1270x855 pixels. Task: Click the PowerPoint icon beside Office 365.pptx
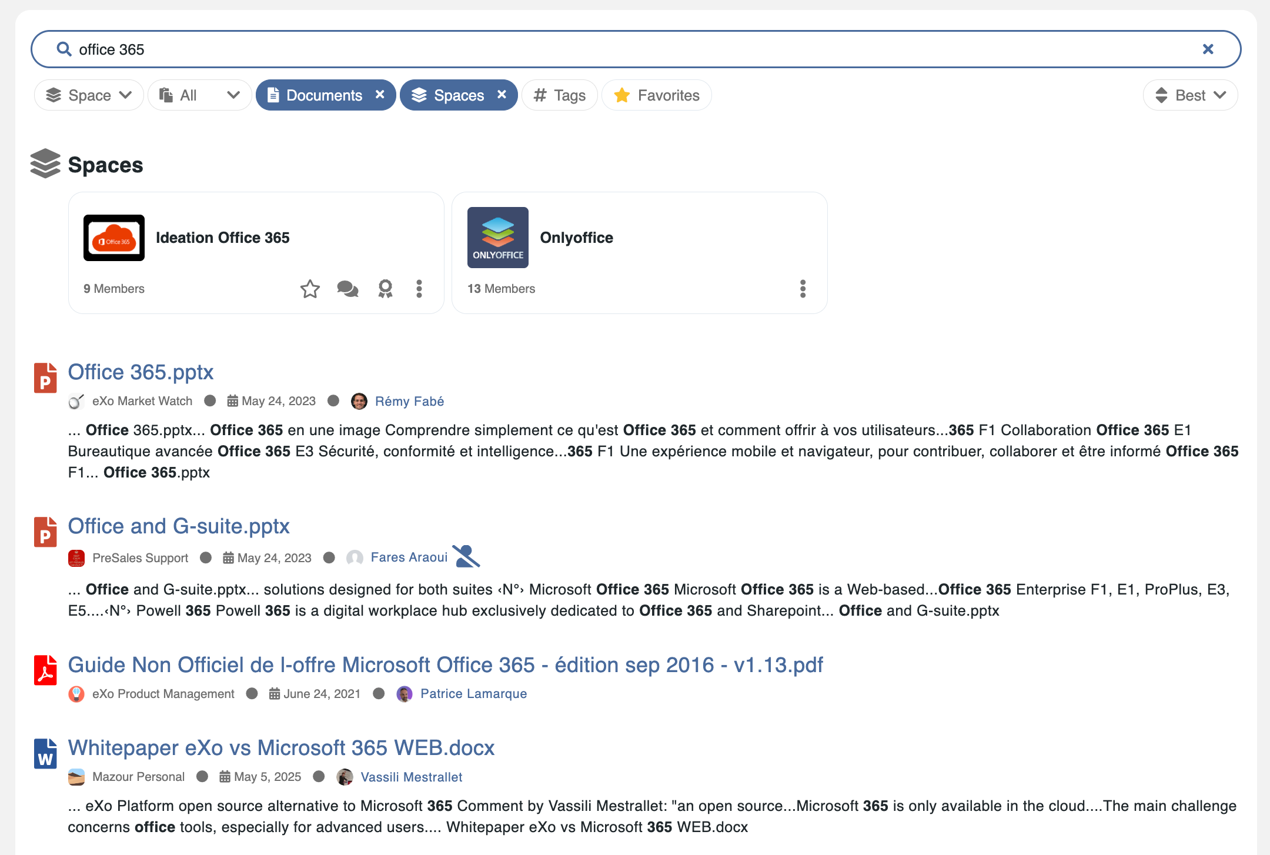(45, 378)
